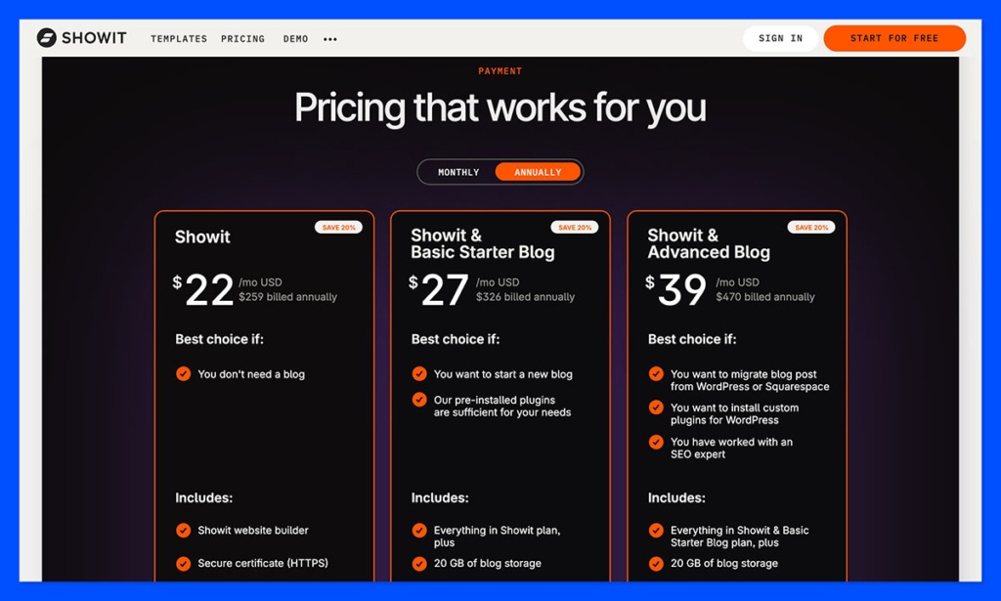Click the PAYMENT section label

(x=500, y=70)
